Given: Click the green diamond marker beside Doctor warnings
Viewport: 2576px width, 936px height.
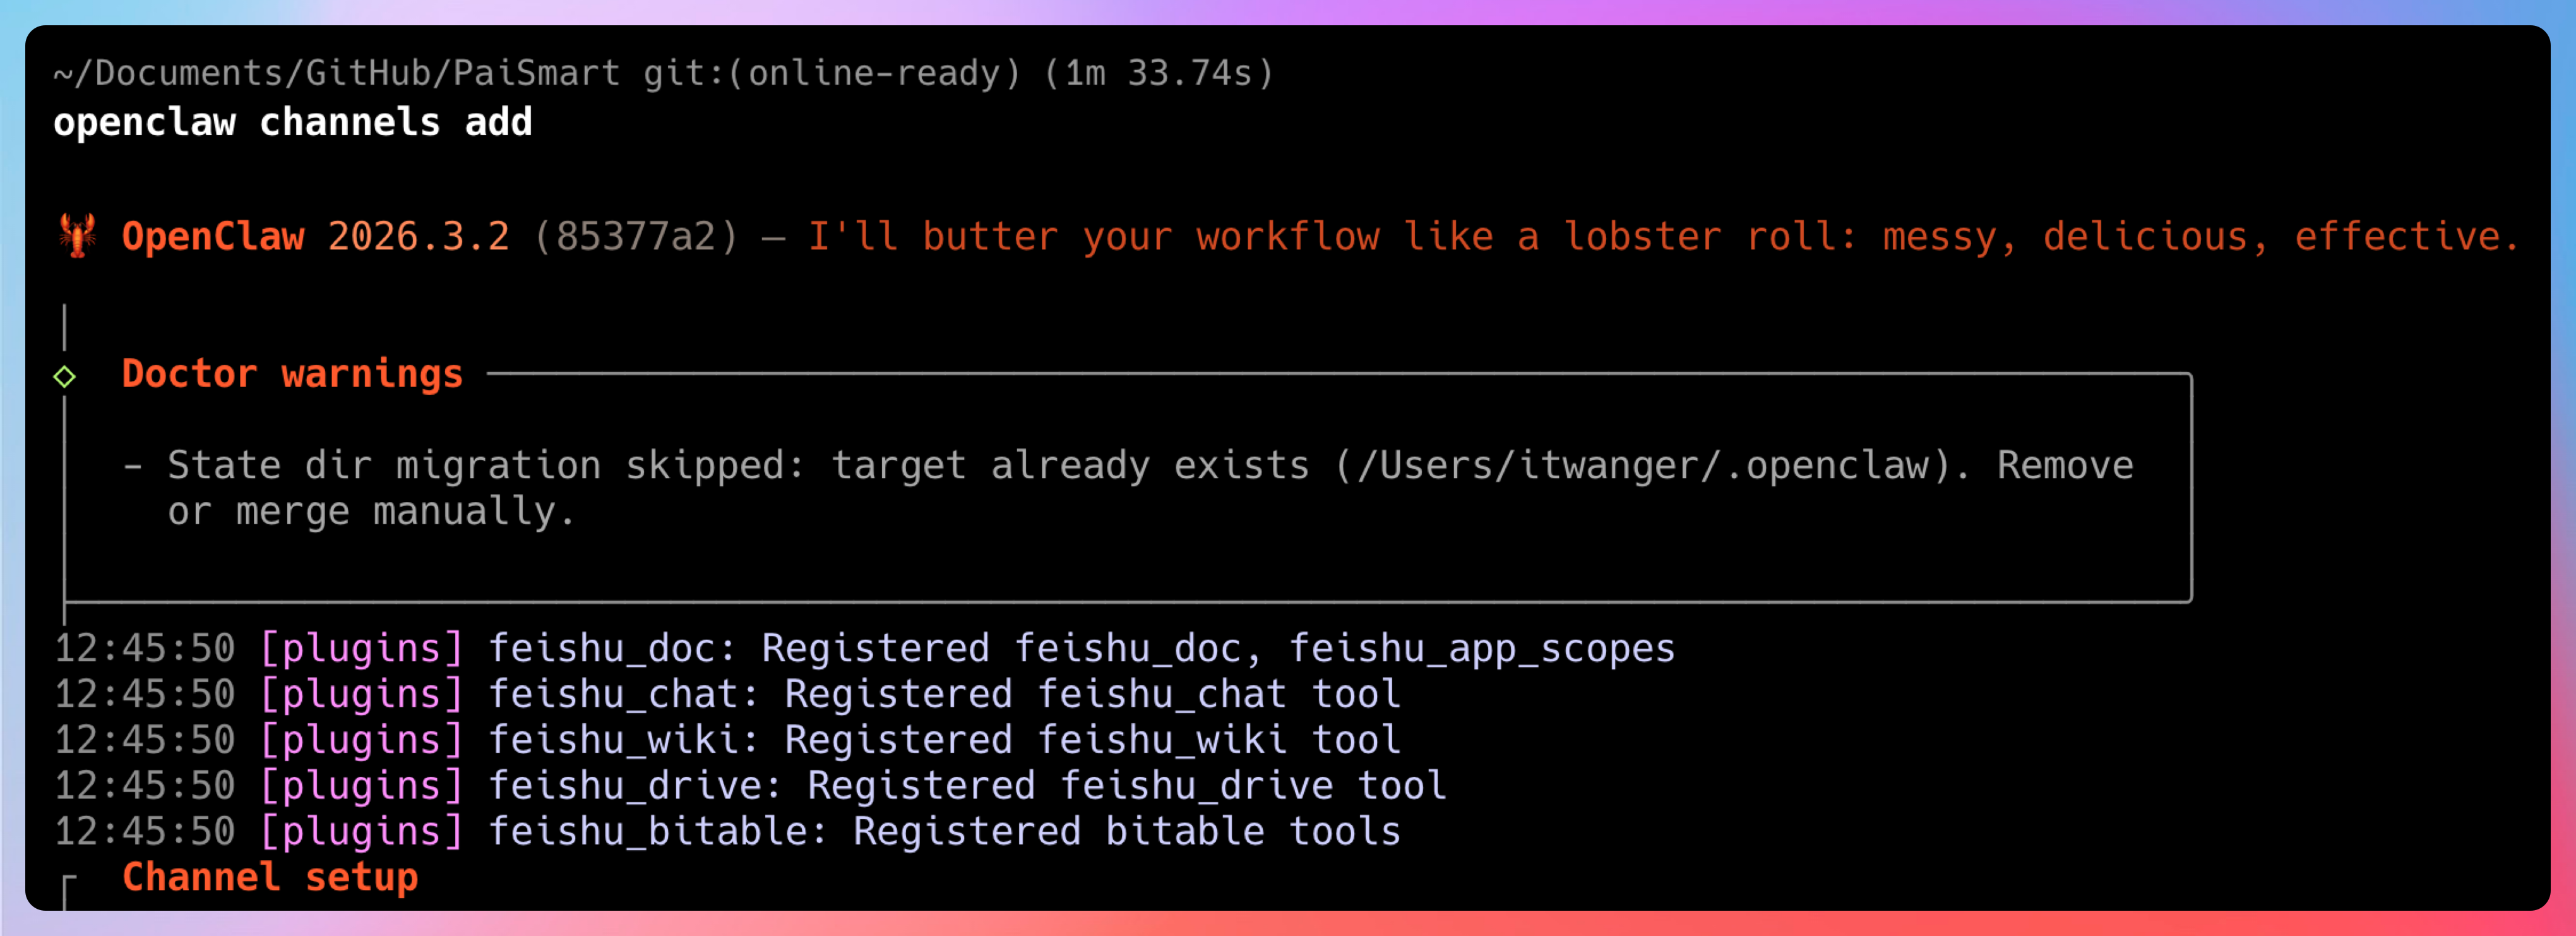Looking at the screenshot, I should point(65,377).
